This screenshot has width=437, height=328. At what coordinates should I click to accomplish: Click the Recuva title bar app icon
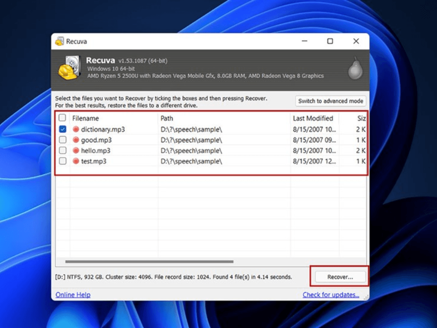click(x=59, y=41)
